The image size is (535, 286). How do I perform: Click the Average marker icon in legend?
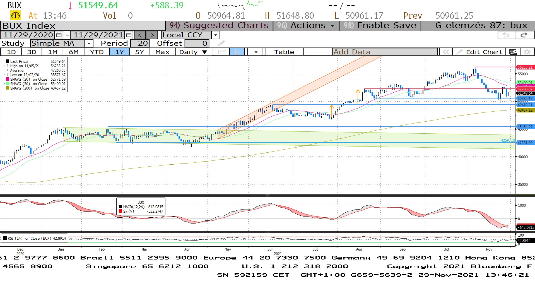(x=8, y=70)
